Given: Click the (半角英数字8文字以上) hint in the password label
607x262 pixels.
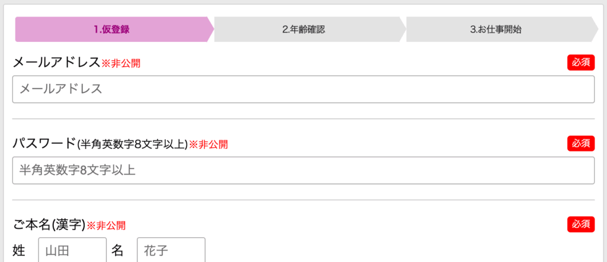Looking at the screenshot, I should 132,144.
